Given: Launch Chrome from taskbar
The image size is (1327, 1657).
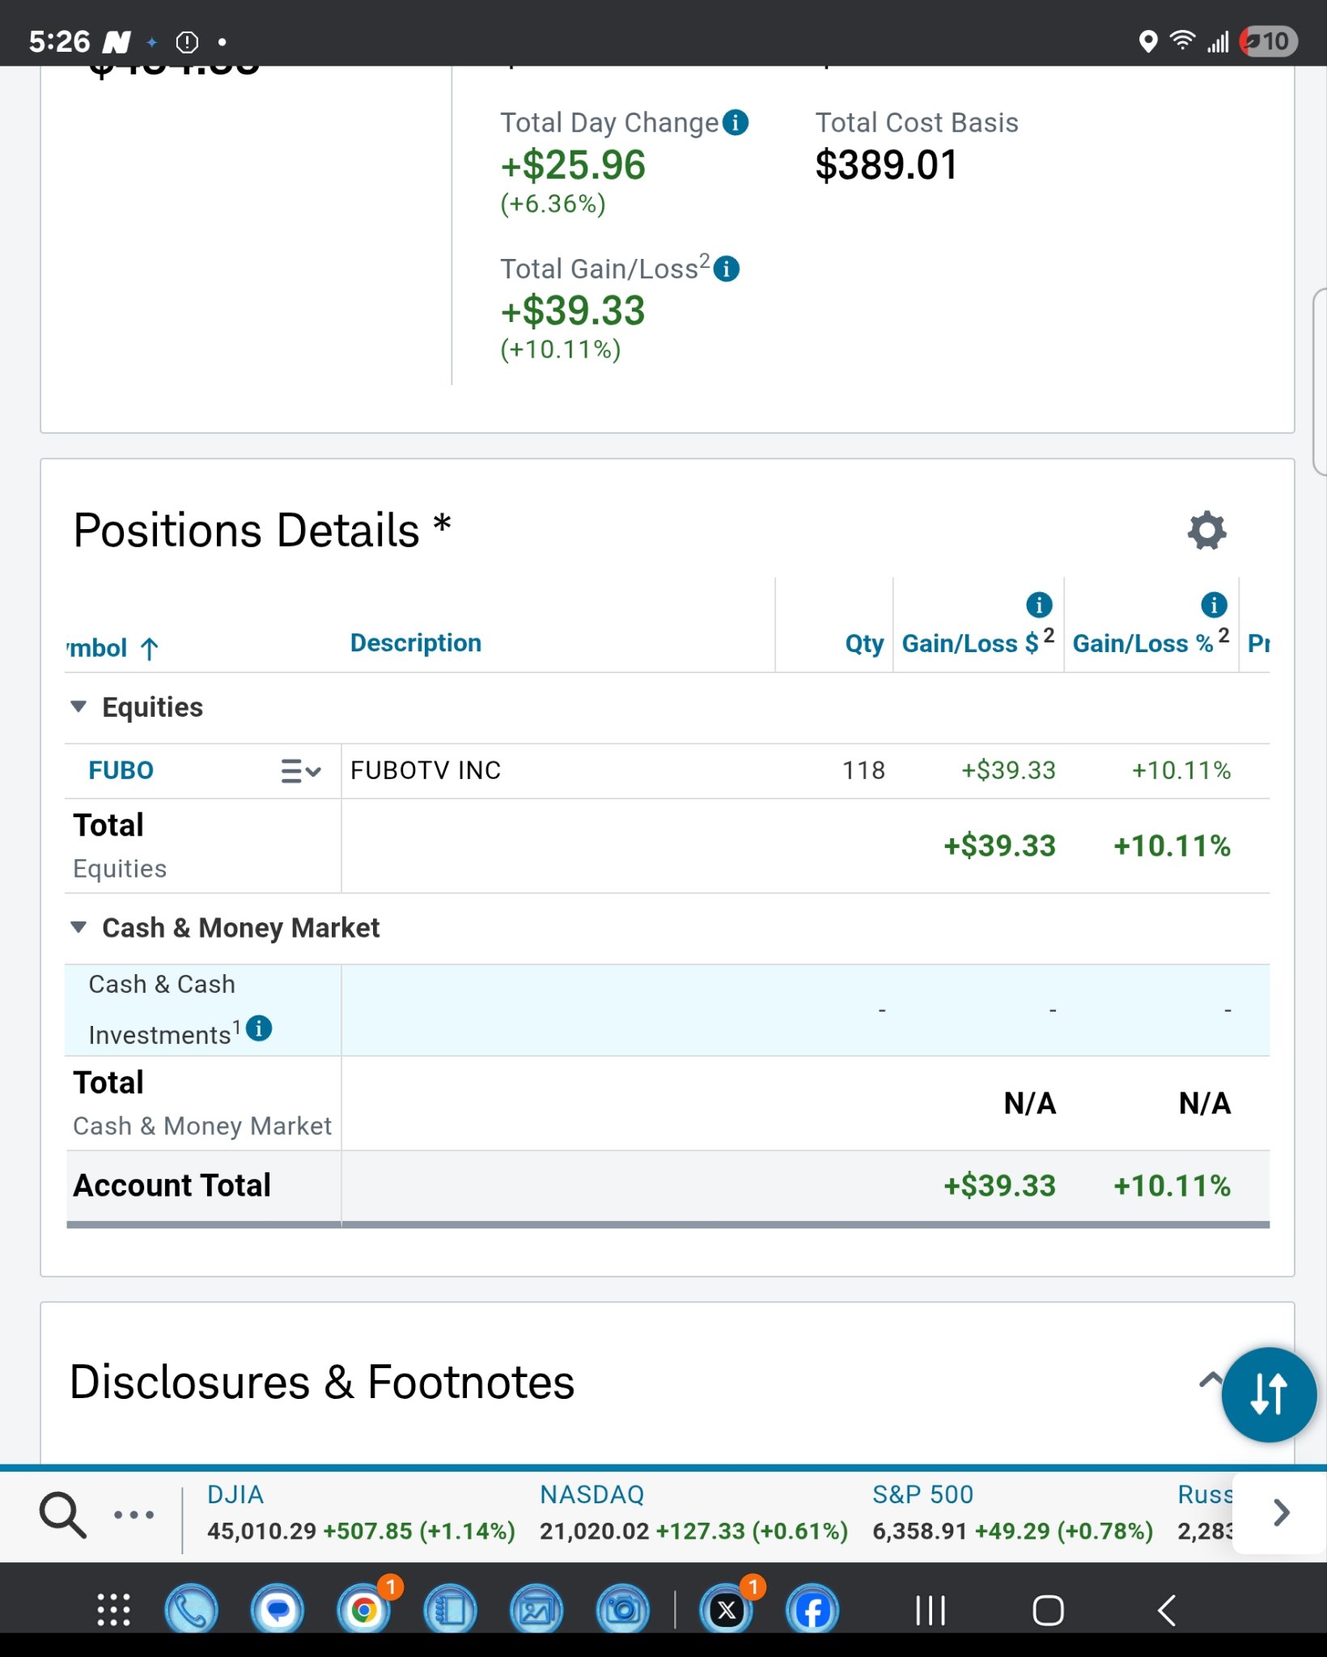Looking at the screenshot, I should tap(364, 1610).
